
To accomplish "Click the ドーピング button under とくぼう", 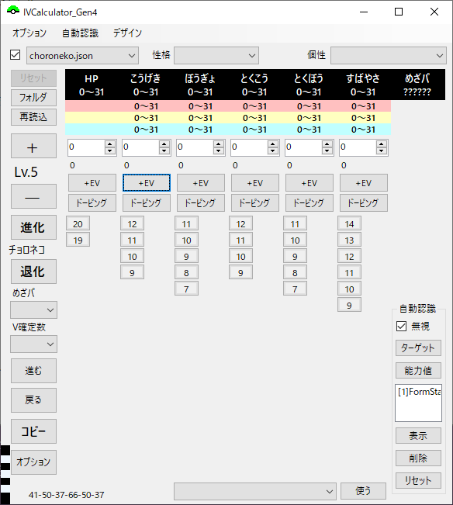I will (309, 202).
